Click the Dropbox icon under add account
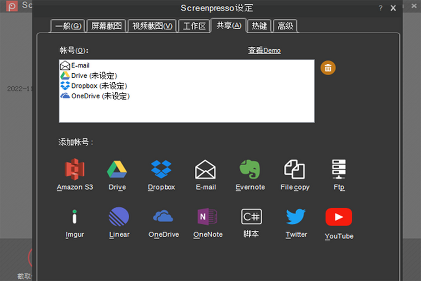Screen dimensions: 421x281 (161, 169)
